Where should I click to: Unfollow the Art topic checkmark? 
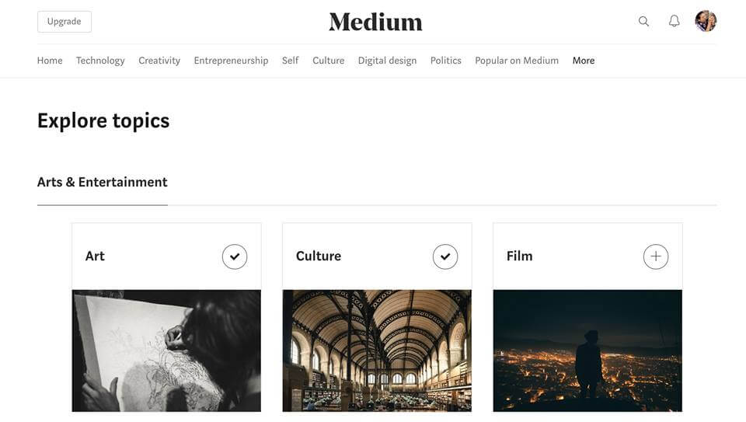(x=235, y=256)
